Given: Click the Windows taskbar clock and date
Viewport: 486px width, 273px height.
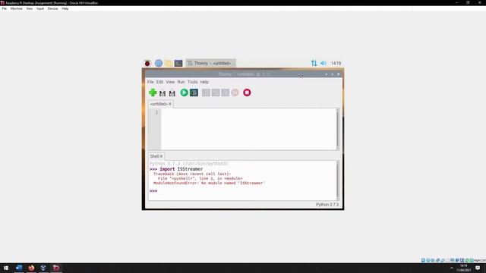Looking at the screenshot, I should (x=464, y=268).
